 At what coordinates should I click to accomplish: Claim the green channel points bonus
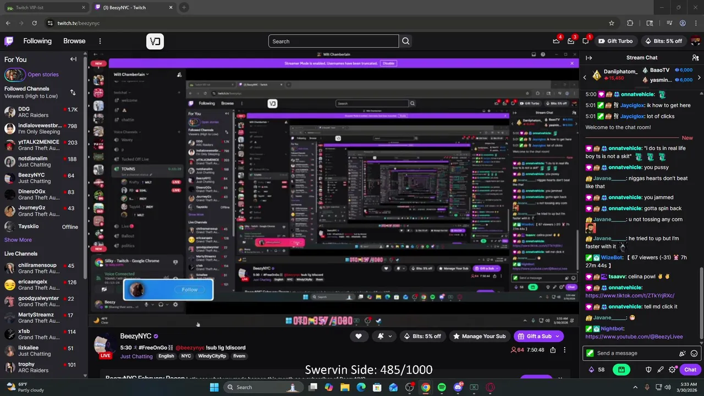click(x=621, y=370)
